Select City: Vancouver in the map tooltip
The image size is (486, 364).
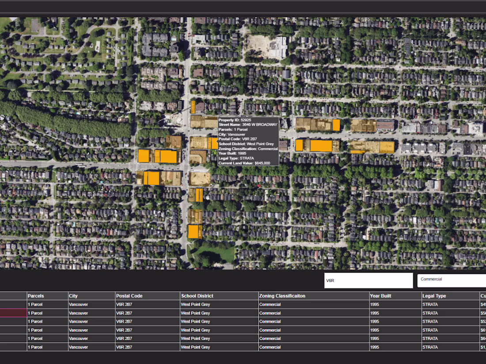point(232,134)
